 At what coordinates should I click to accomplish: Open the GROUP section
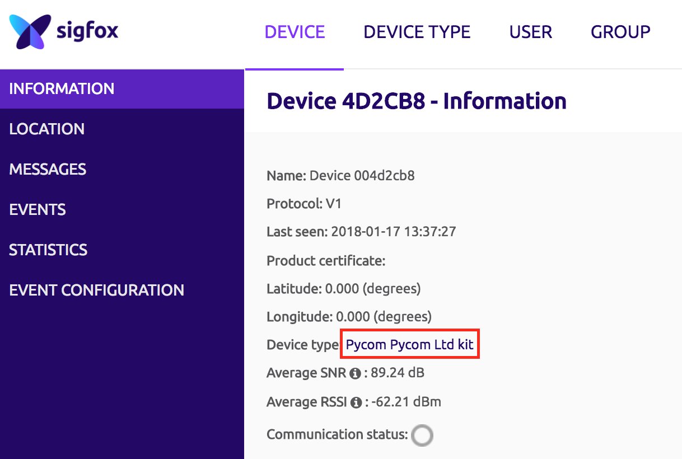pos(620,32)
